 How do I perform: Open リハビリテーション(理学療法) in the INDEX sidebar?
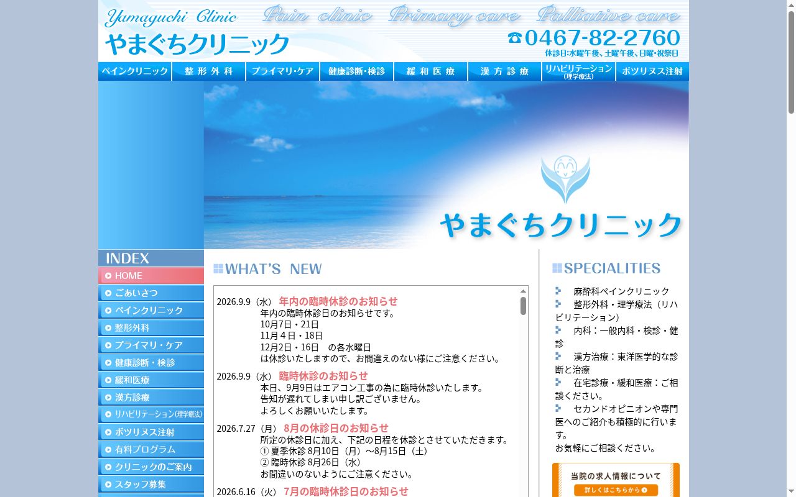151,415
